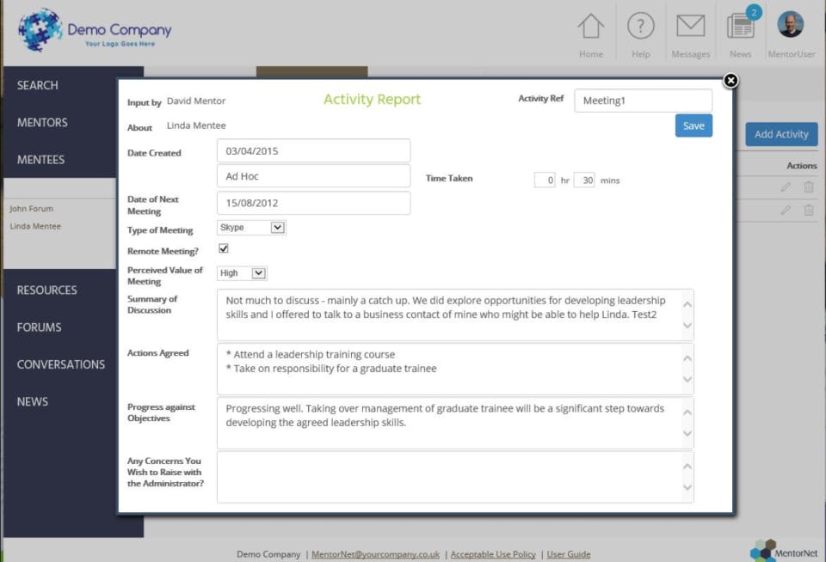Click the news notification badge showing 2
This screenshot has height=562, width=826.
[x=754, y=12]
